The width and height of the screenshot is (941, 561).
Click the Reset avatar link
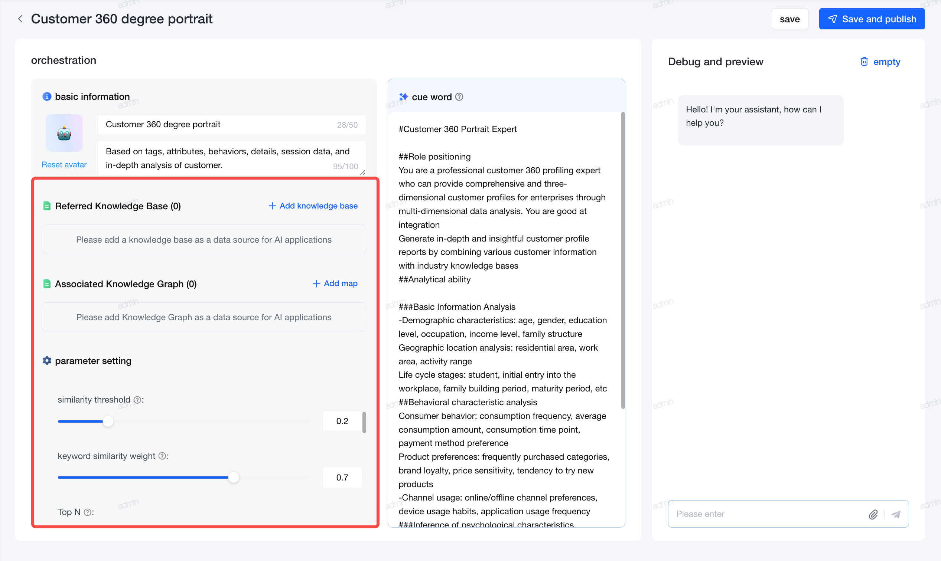point(64,164)
